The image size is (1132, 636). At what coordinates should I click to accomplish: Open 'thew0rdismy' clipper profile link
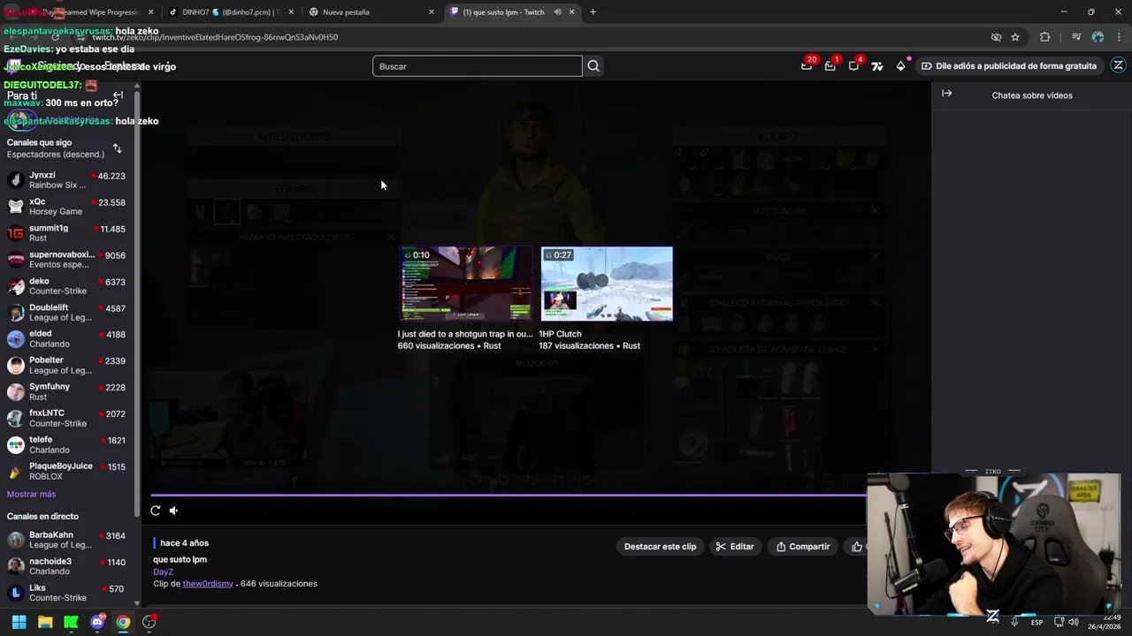(208, 584)
